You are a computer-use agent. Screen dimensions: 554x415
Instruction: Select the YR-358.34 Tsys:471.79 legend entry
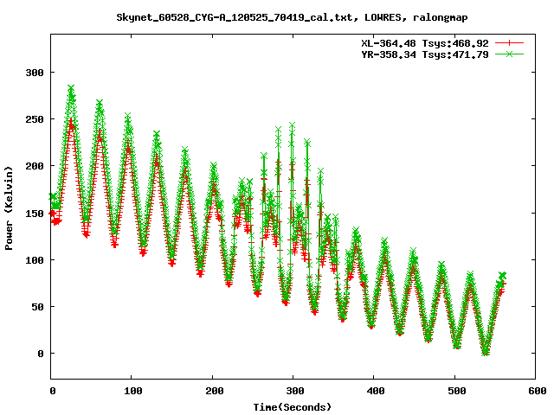pos(425,54)
